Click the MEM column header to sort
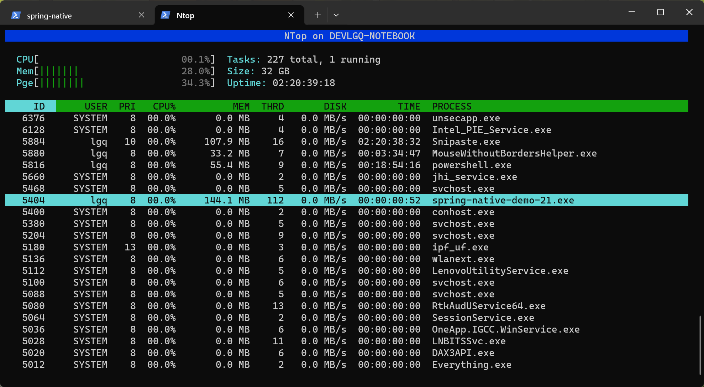 pyautogui.click(x=239, y=106)
